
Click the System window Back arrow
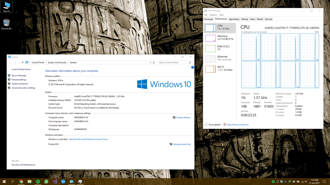[x=10, y=63]
